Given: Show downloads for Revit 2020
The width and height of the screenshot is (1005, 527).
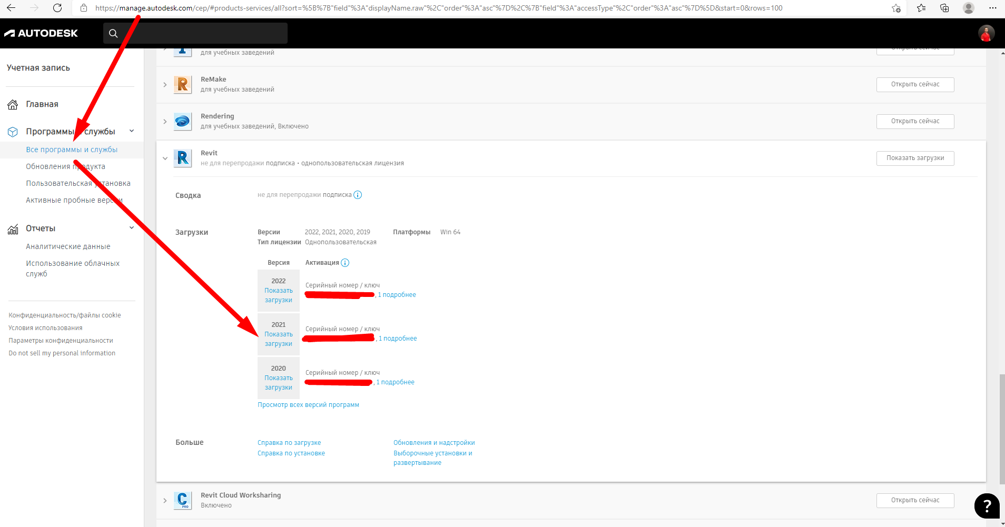Looking at the screenshot, I should coord(279,383).
